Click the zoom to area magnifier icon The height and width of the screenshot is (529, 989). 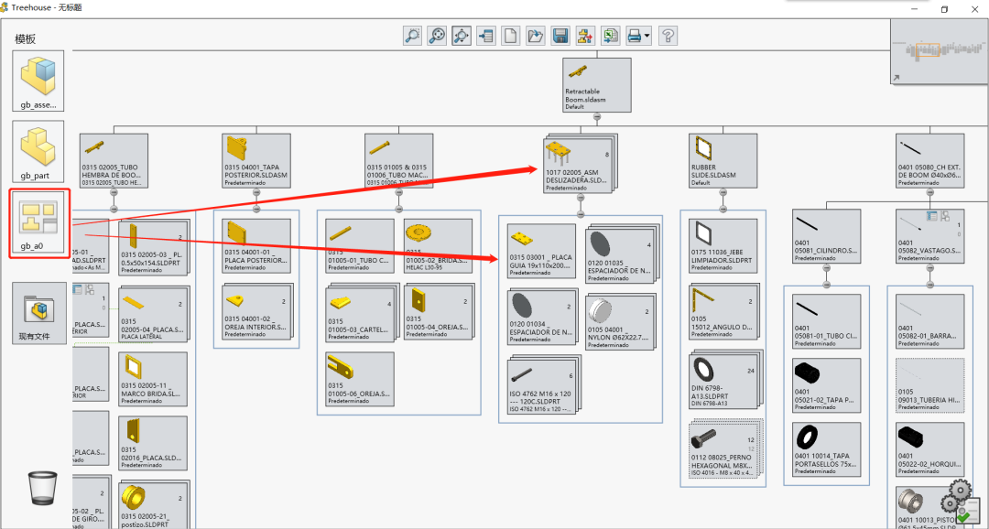point(412,36)
